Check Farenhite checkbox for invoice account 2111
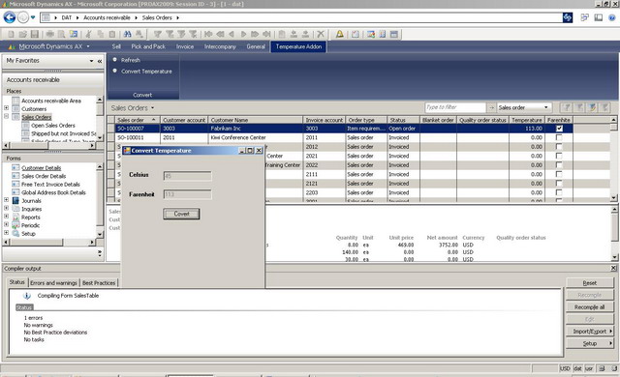This screenshot has width=620, height=377. [x=559, y=174]
